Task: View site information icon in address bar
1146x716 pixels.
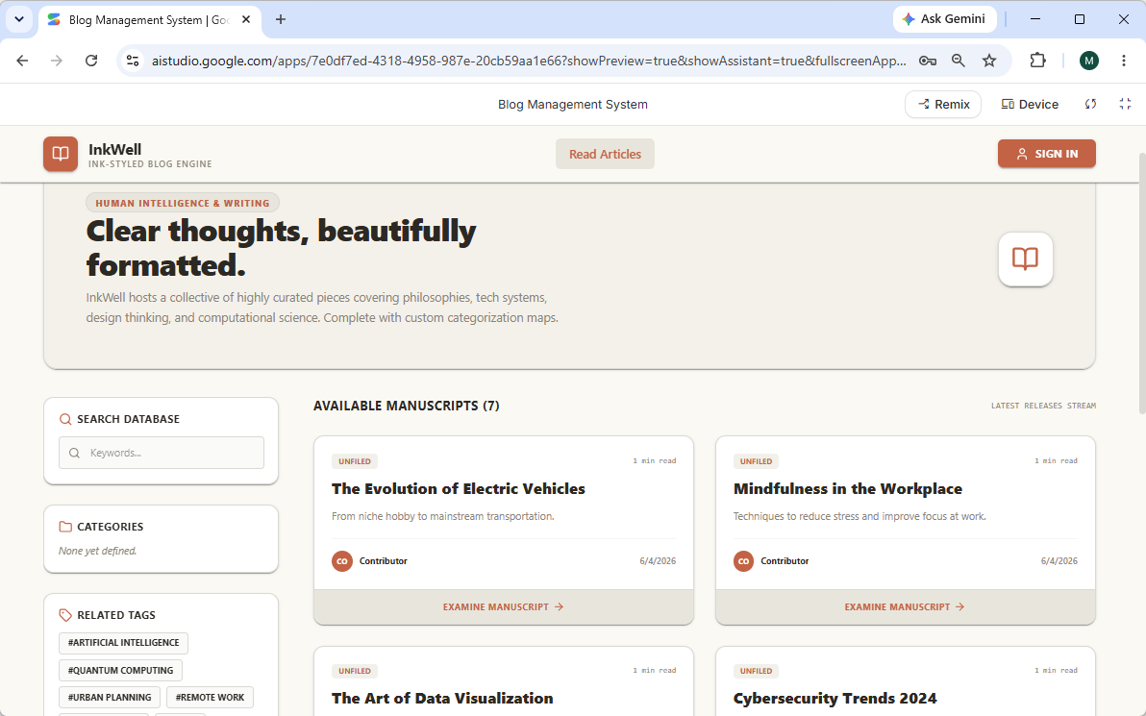Action: (x=133, y=61)
